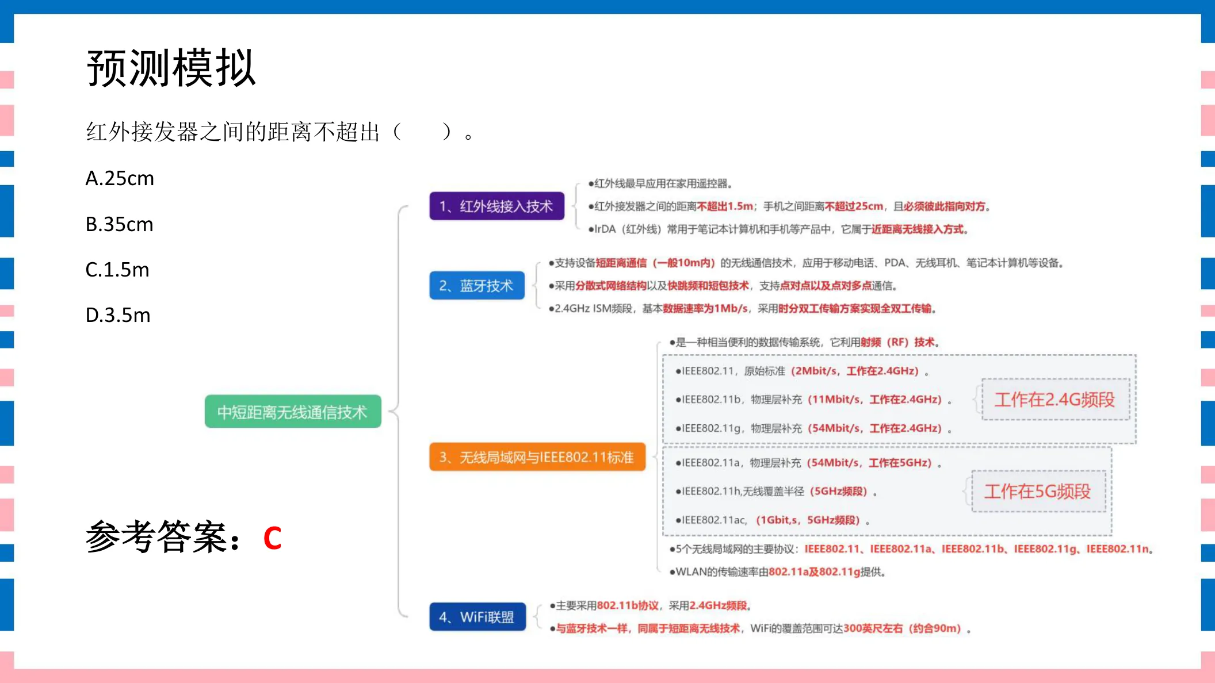Click the IEEE802.11a 5GHz line
This screenshot has height=683, width=1215.
(808, 463)
